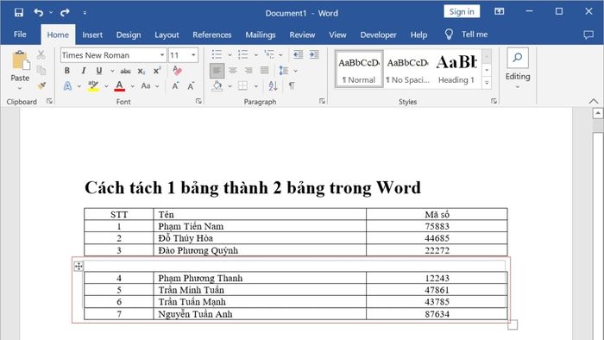Toggle Strikethrough formatting
This screenshot has width=604, height=340.
tap(126, 71)
